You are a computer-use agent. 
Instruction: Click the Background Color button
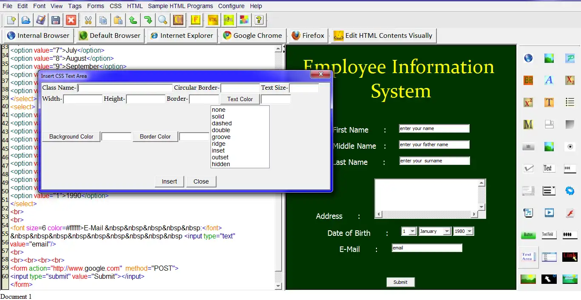click(71, 136)
